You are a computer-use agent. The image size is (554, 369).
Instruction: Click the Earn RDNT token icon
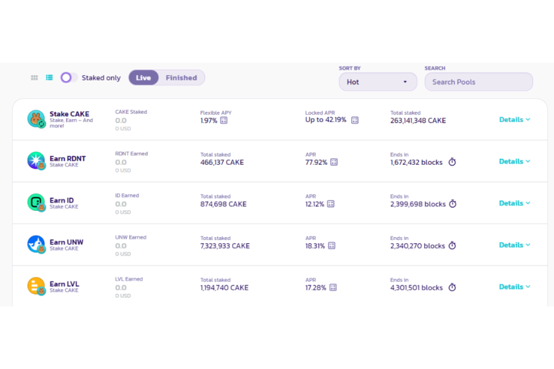point(36,161)
